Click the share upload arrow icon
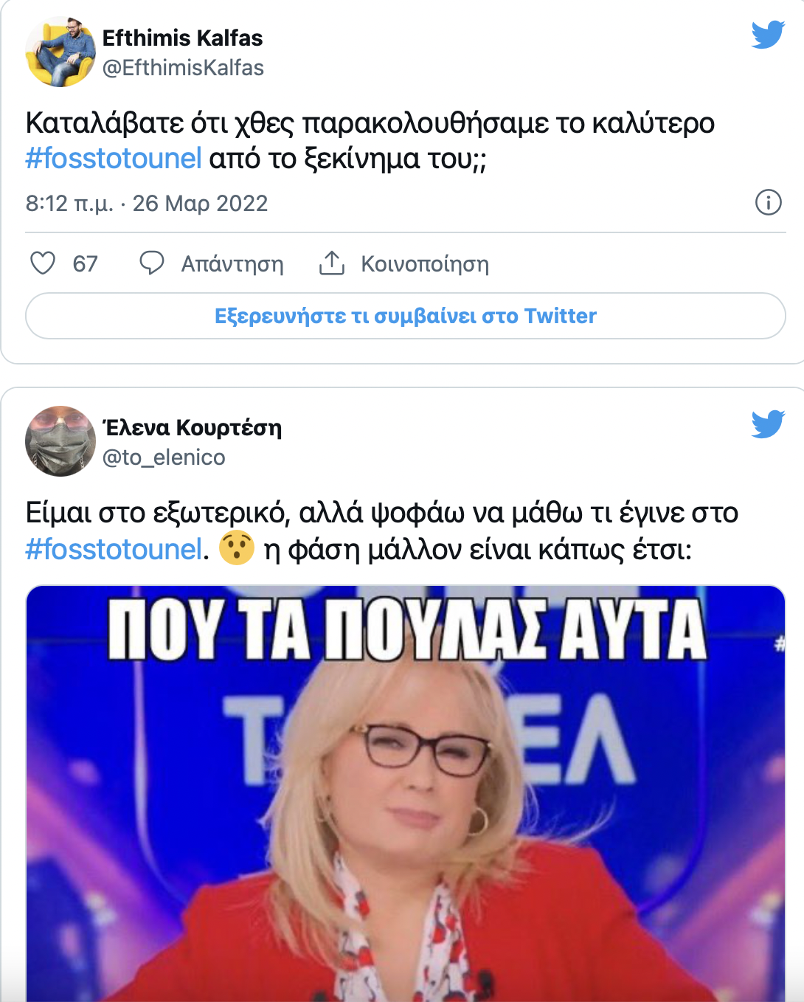804x1002 pixels. (332, 263)
